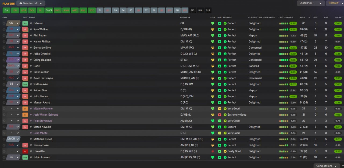
Task: Toggle the picked checkmark for Máximo Perrone
Action: pyautogui.click(x=4, y=109)
